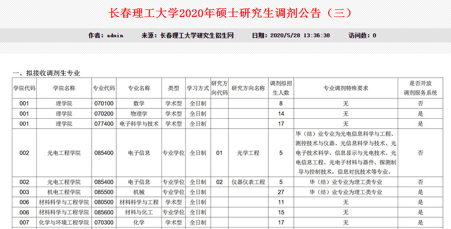Click the source 长春理工大学研究生招生网
This screenshot has width=451, height=229.
pos(197,36)
